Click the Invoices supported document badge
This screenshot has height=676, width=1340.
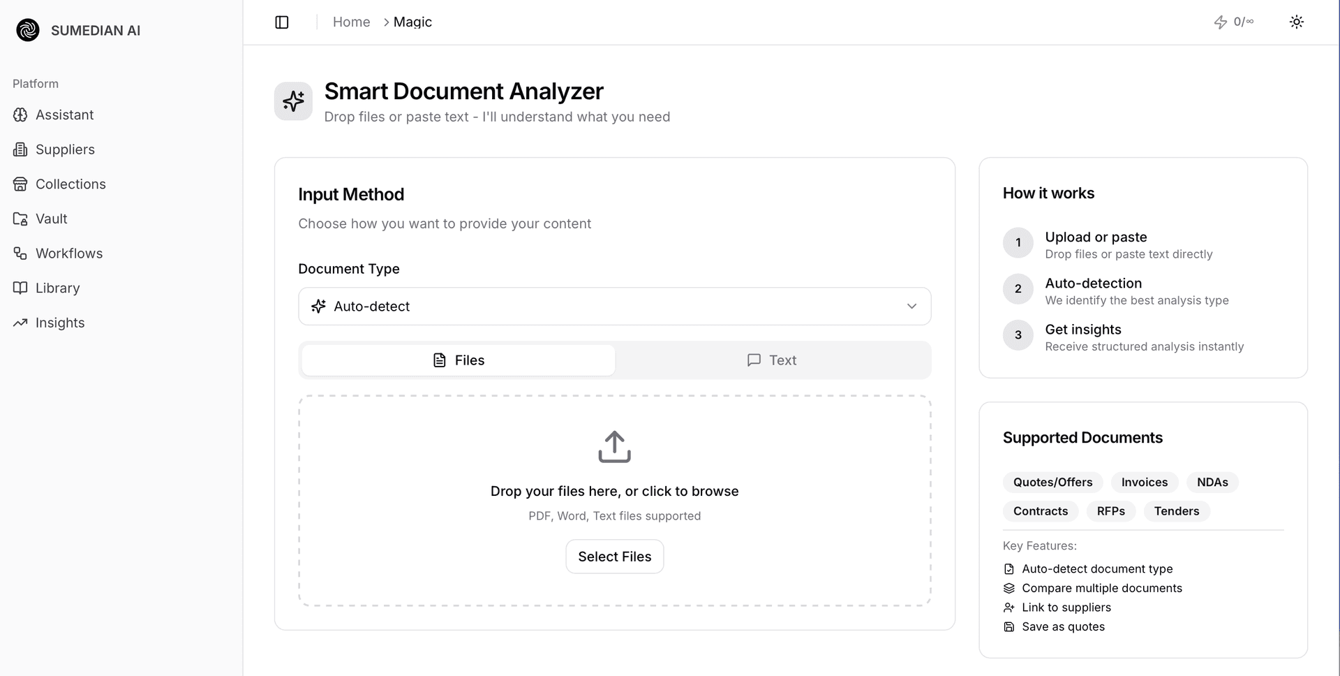[x=1144, y=483]
